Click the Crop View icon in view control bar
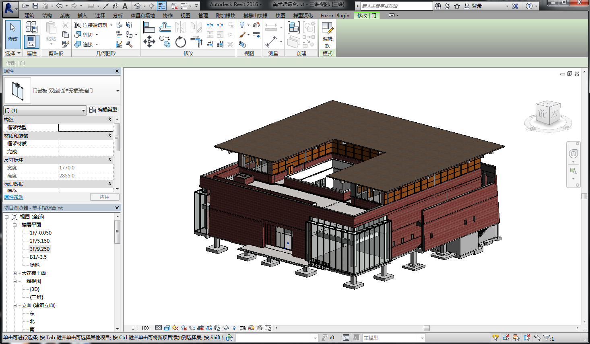The image size is (590, 344). 201,328
